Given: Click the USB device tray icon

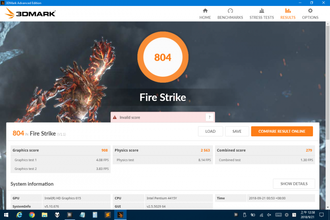Looking at the screenshot, I should (245, 215).
